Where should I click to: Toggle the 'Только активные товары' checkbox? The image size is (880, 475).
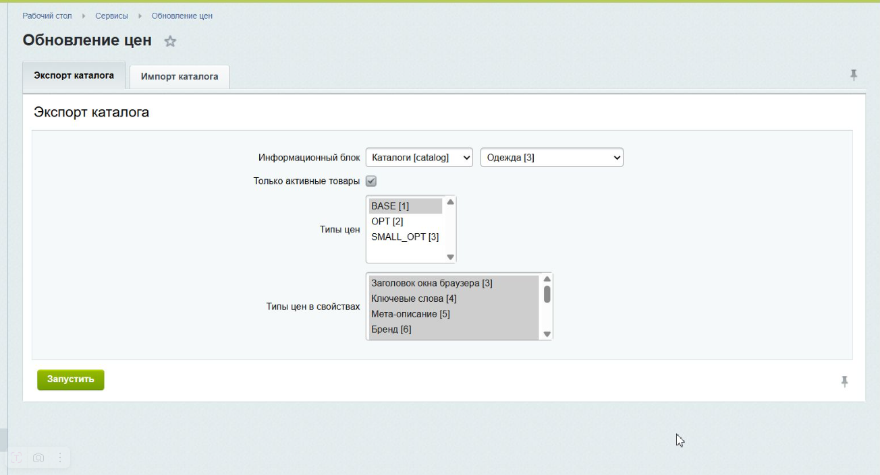370,181
